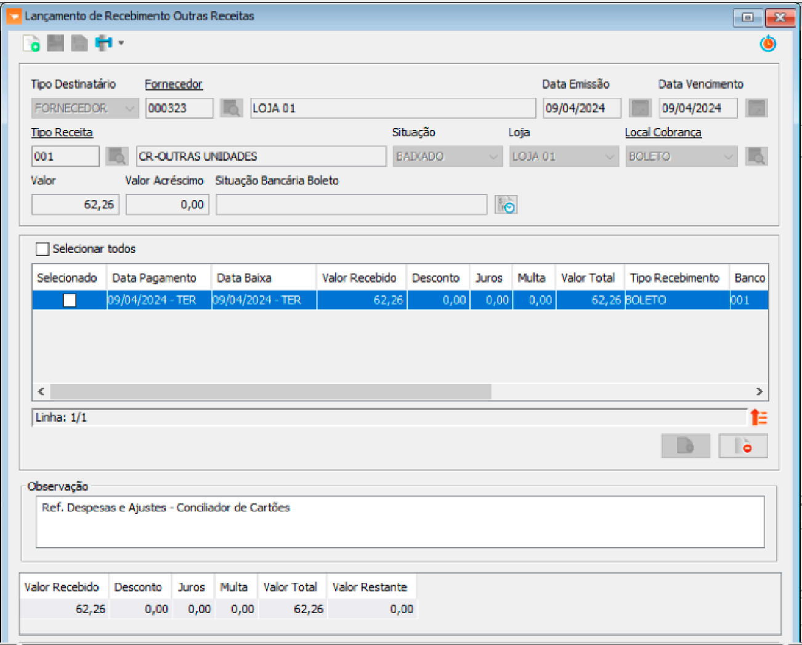The image size is (802, 645).
Task: Click the print toolbar icon
Action: (x=103, y=43)
